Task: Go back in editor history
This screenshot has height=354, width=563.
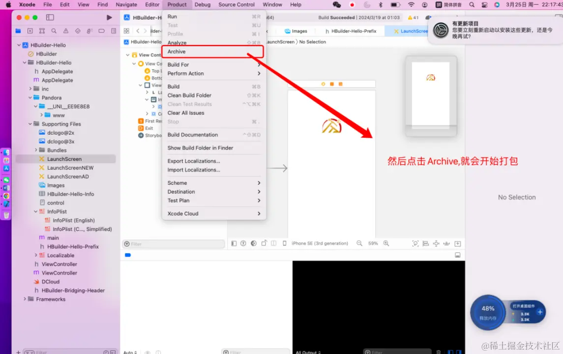Action: (138, 31)
